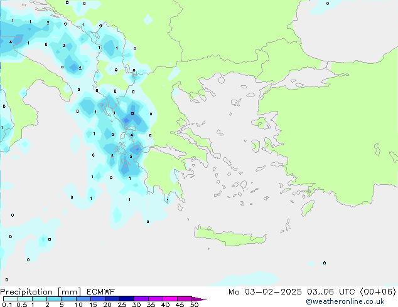398x307 pixels.
Task: Pick the 0.1–0.5 mm legend swatch
Action: (x=11, y=299)
